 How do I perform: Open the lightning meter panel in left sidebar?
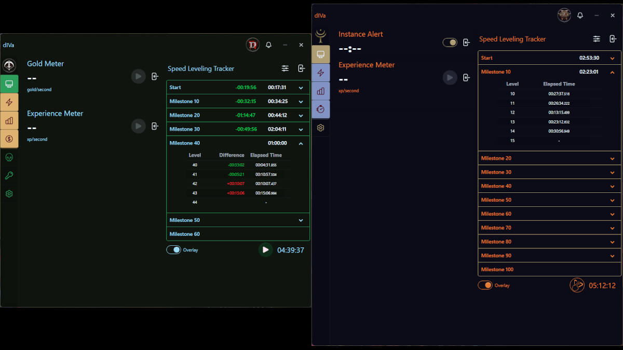coord(9,102)
